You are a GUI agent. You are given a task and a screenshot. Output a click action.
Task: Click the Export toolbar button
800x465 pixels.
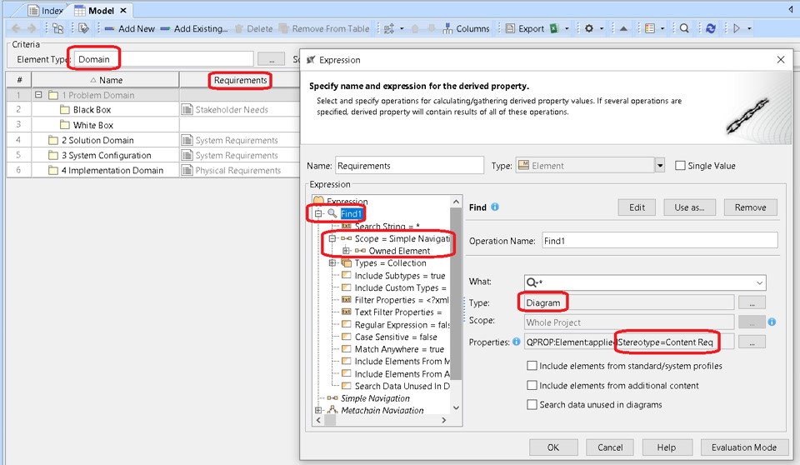[x=525, y=28]
